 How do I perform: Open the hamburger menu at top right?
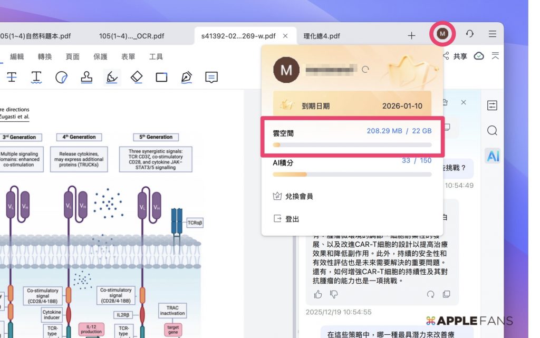pyautogui.click(x=492, y=34)
